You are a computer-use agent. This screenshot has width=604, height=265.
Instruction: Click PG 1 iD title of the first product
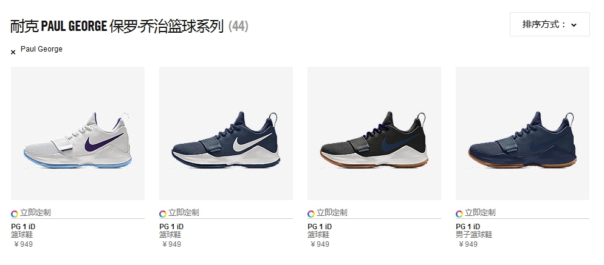(23, 227)
